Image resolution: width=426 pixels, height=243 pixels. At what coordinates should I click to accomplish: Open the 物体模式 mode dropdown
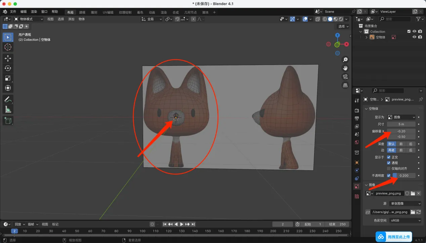pos(29,19)
